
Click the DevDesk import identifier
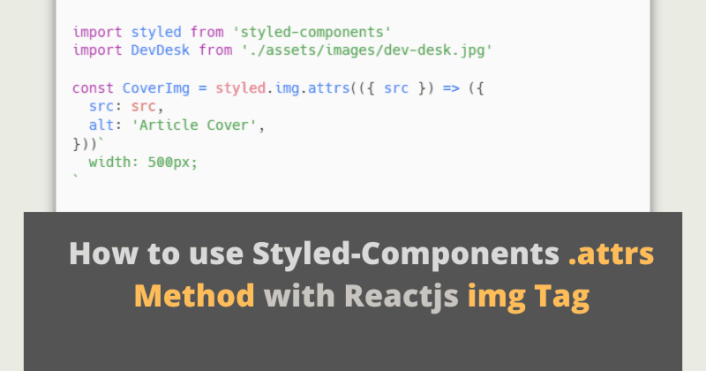(161, 50)
